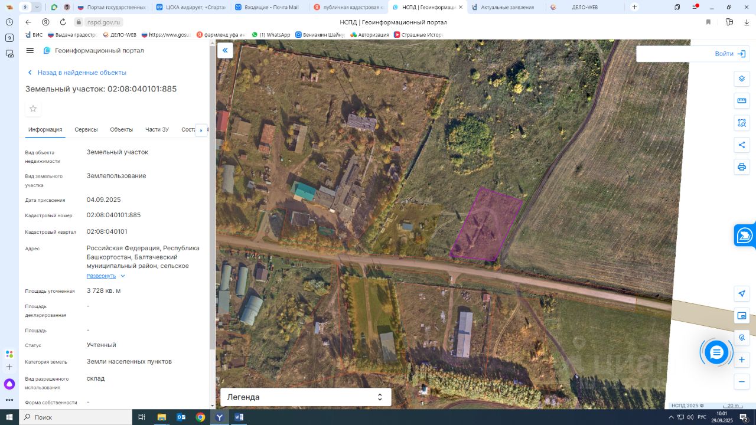This screenshot has width=756, height=425.
Task: Add the land plot to favorites
Action: coord(33,109)
